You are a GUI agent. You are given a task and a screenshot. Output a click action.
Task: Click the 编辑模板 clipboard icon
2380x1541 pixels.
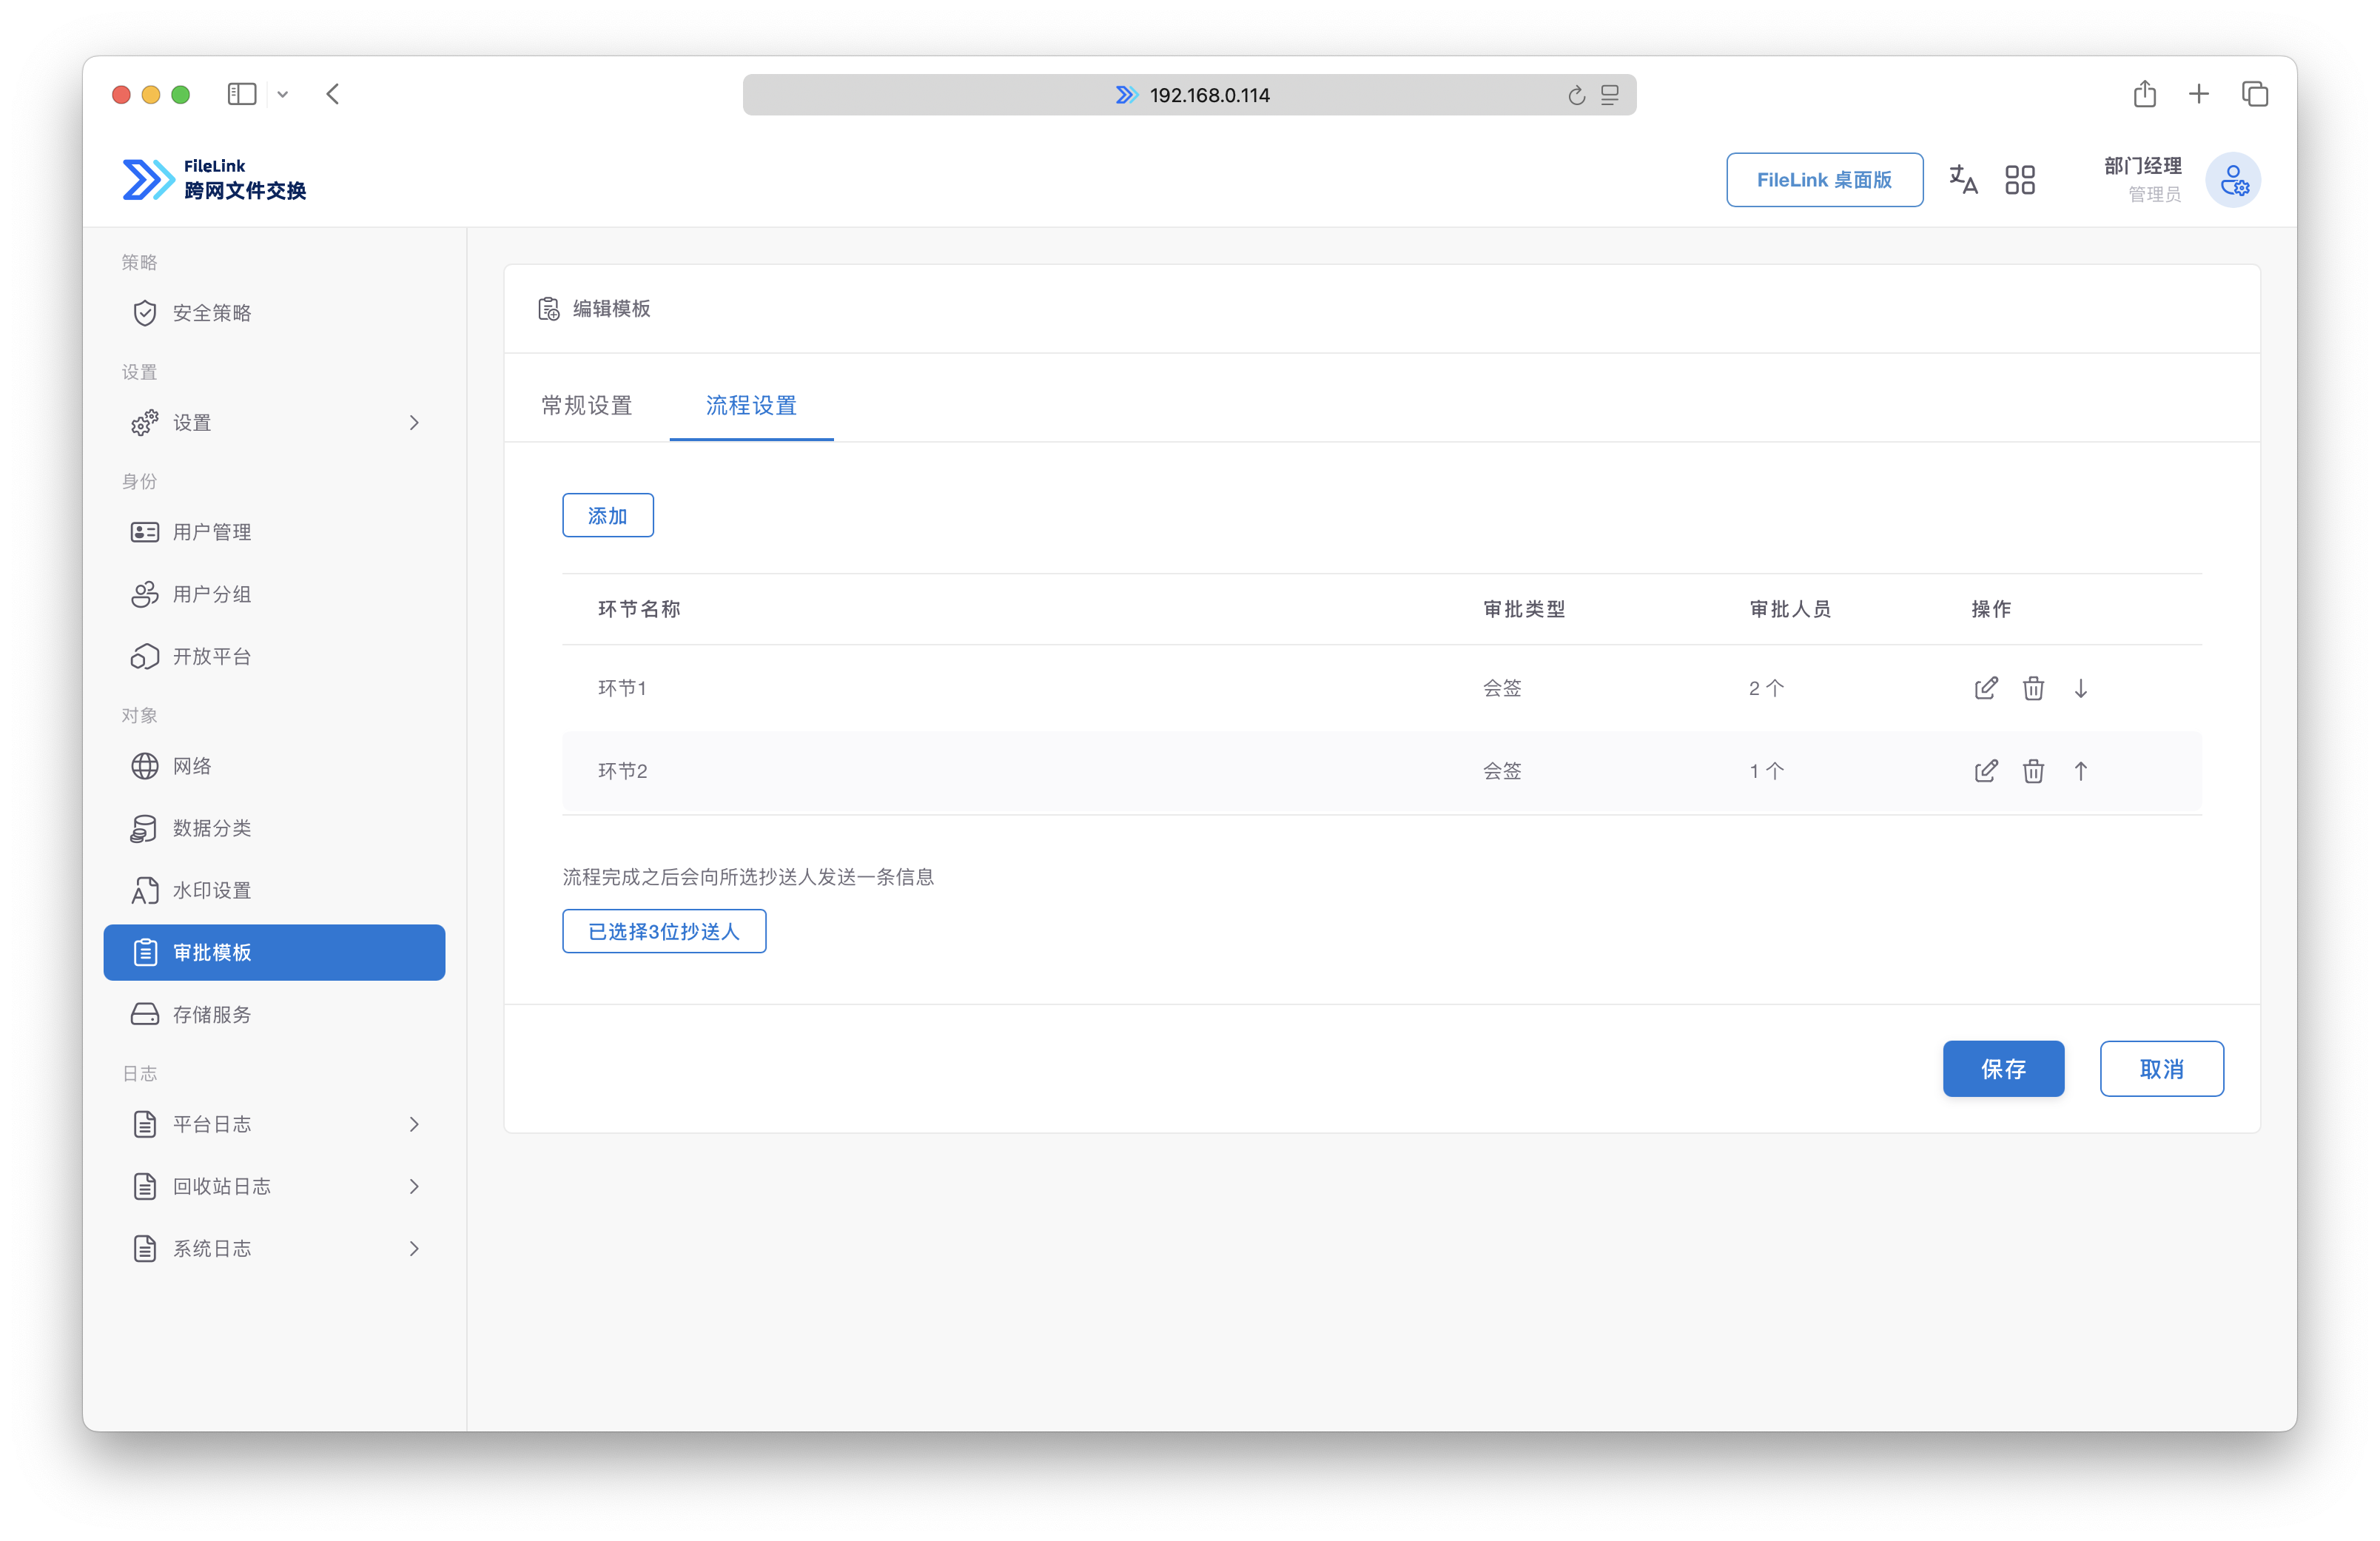[549, 309]
